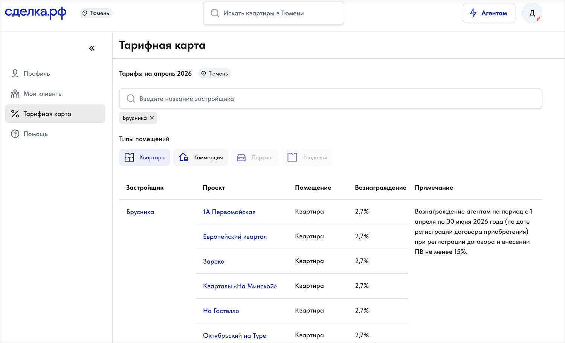Collapse the sidebar with double chevron
The image size is (565, 343).
(92, 48)
